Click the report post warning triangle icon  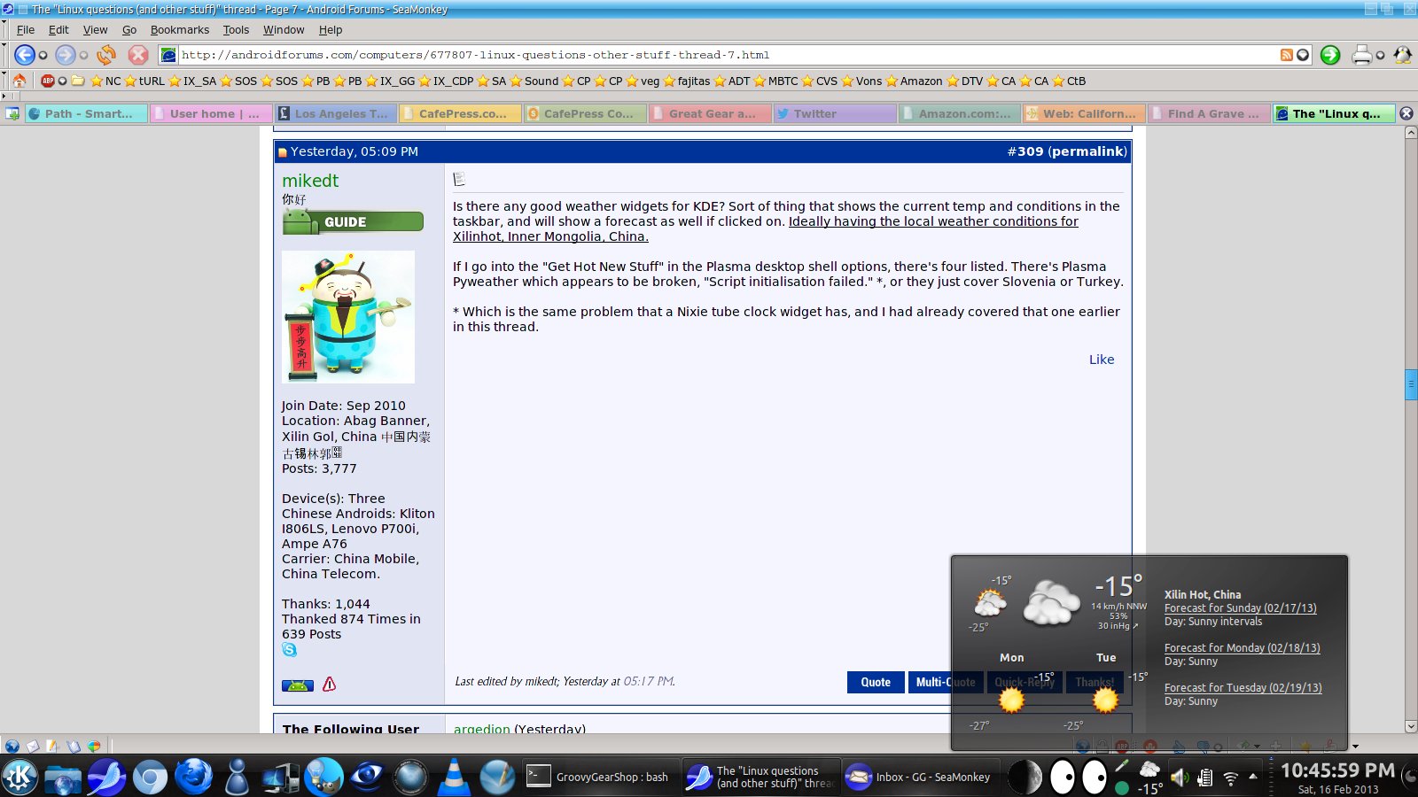[x=329, y=684]
